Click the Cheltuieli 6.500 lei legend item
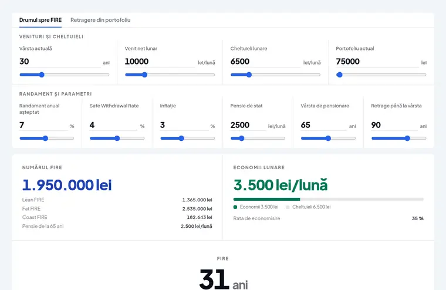The height and width of the screenshot is (290, 446). (x=308, y=207)
